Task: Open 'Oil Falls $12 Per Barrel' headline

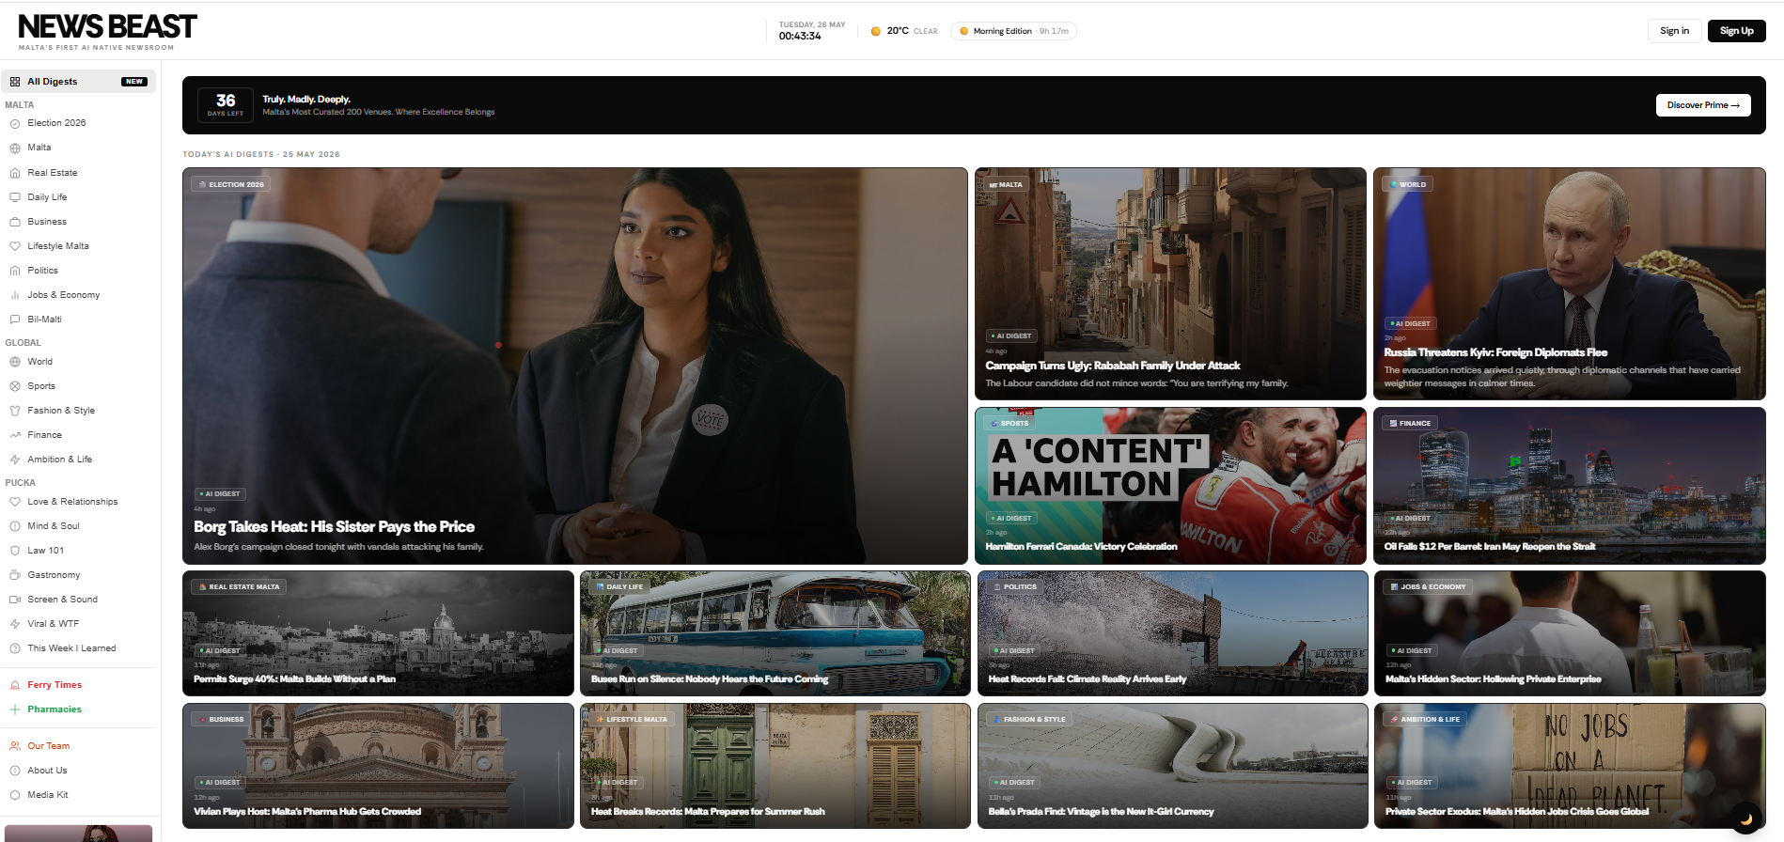Action: click(1489, 546)
